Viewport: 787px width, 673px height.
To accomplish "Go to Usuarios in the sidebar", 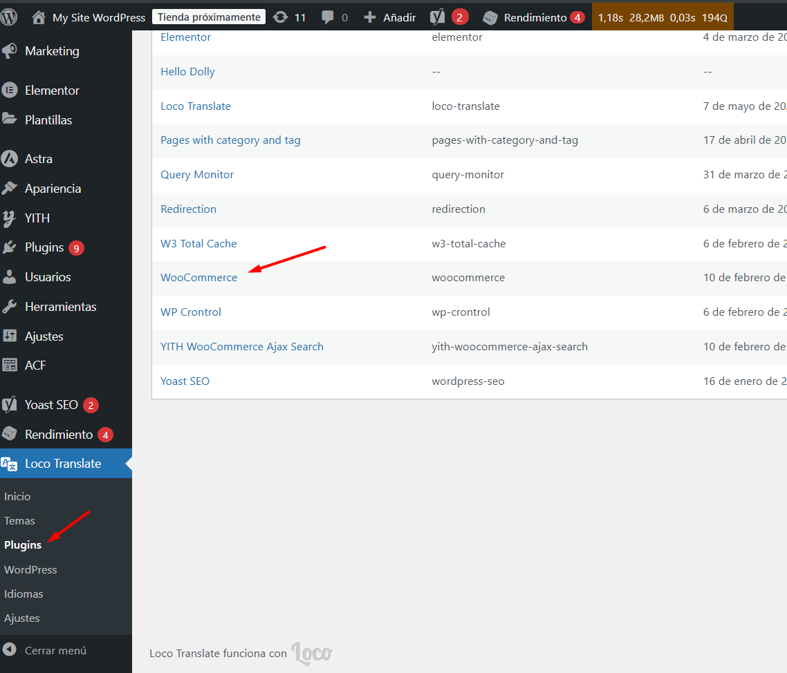I will click(48, 277).
